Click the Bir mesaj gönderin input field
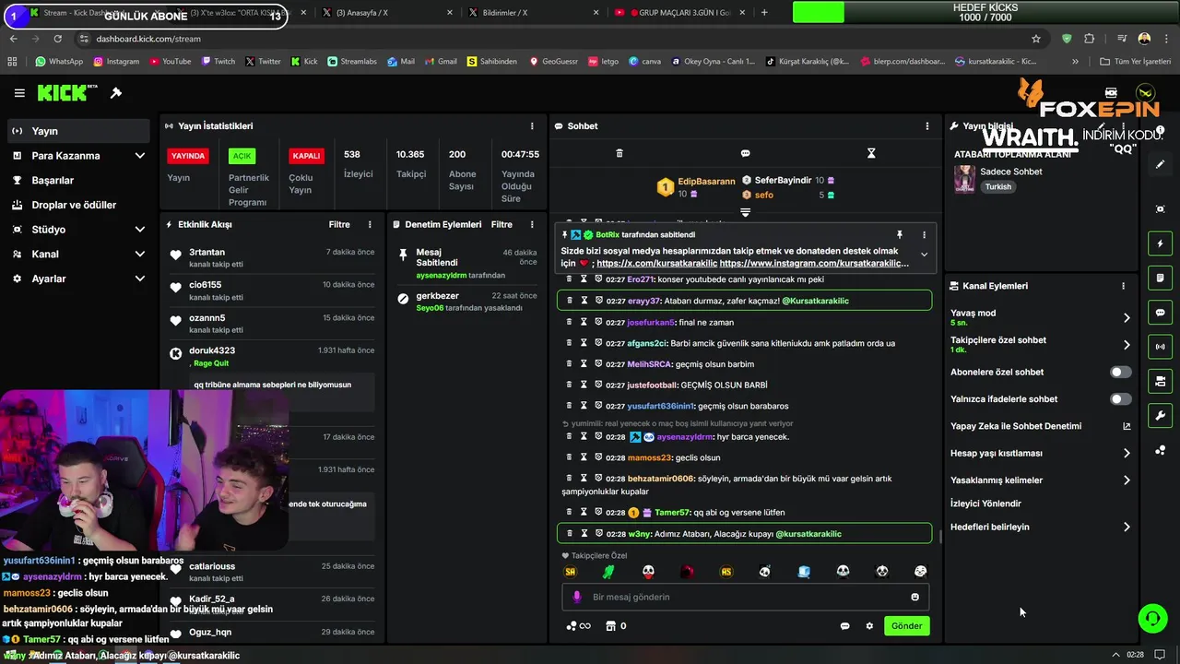This screenshot has width=1180, height=664. (x=745, y=598)
